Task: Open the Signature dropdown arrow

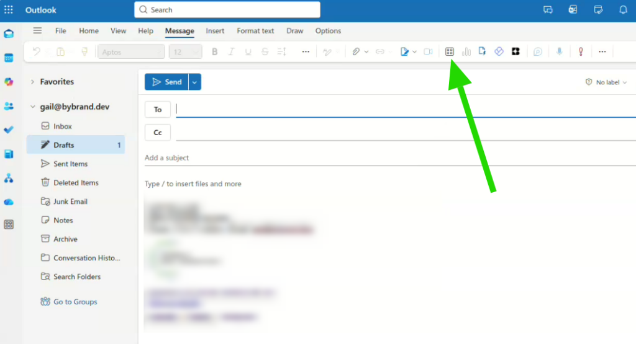Action: pos(414,52)
